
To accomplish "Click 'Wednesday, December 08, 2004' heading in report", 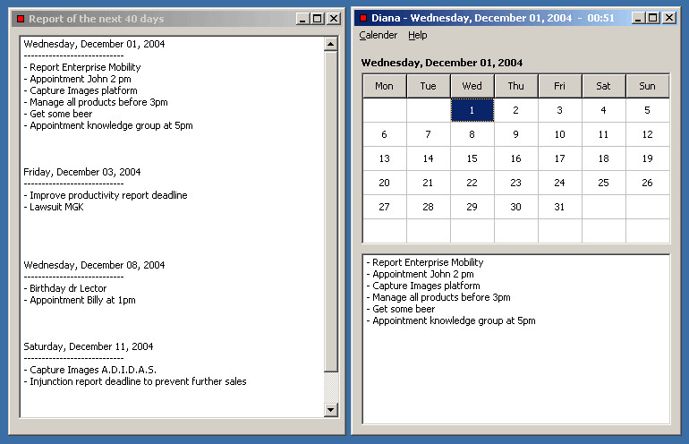I will 94,265.
